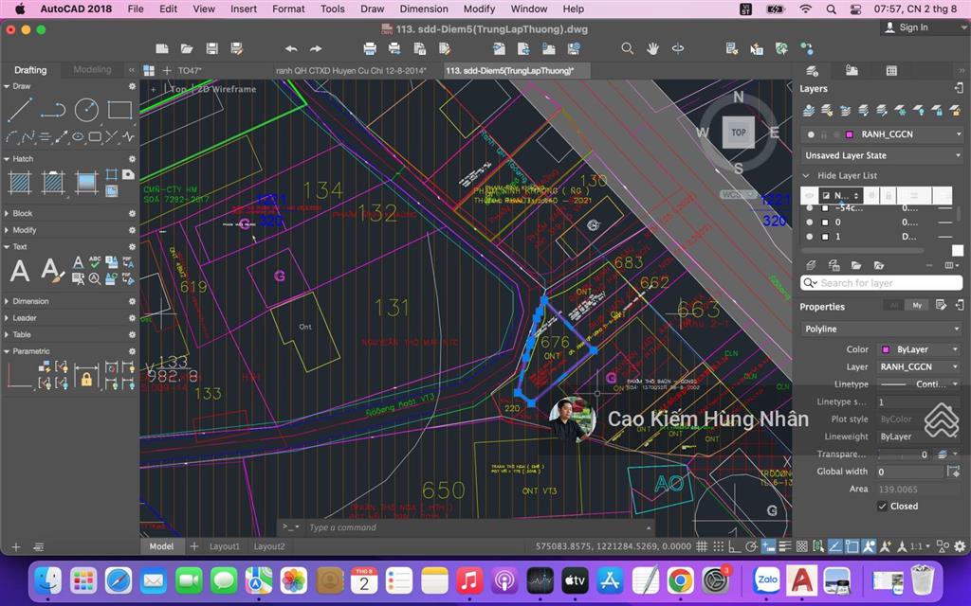Collapse the Hide Layer List section
The height and width of the screenshot is (606, 971).
(806, 175)
